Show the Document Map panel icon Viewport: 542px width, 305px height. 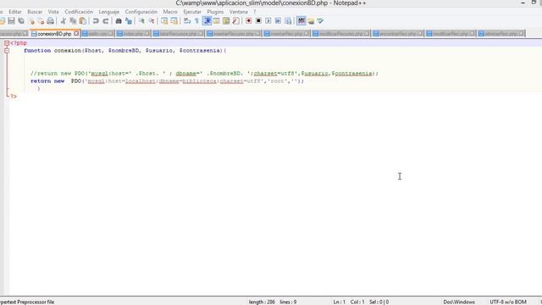coord(226,21)
